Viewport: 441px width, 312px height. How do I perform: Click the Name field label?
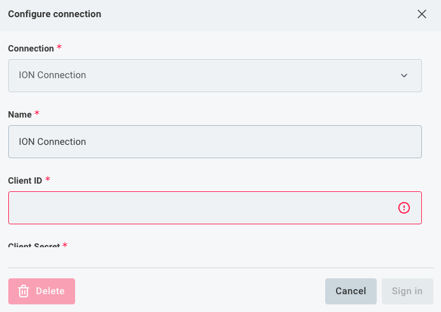(x=20, y=114)
